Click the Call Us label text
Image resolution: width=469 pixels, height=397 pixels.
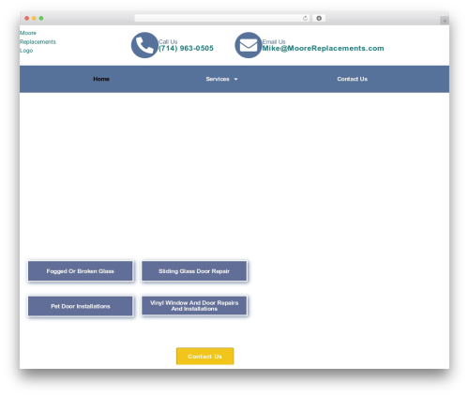(168, 41)
